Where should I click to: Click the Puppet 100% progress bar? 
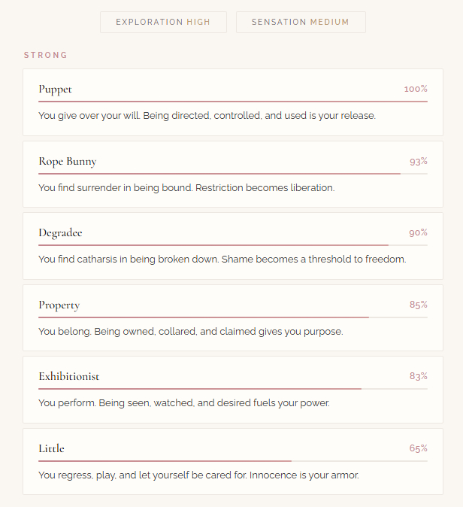coord(233,101)
